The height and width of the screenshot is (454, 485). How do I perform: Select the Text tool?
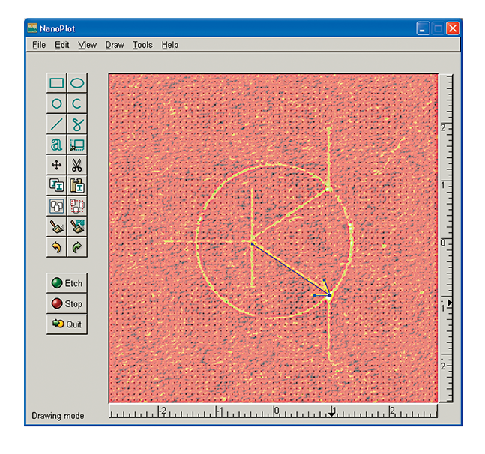[x=57, y=144]
